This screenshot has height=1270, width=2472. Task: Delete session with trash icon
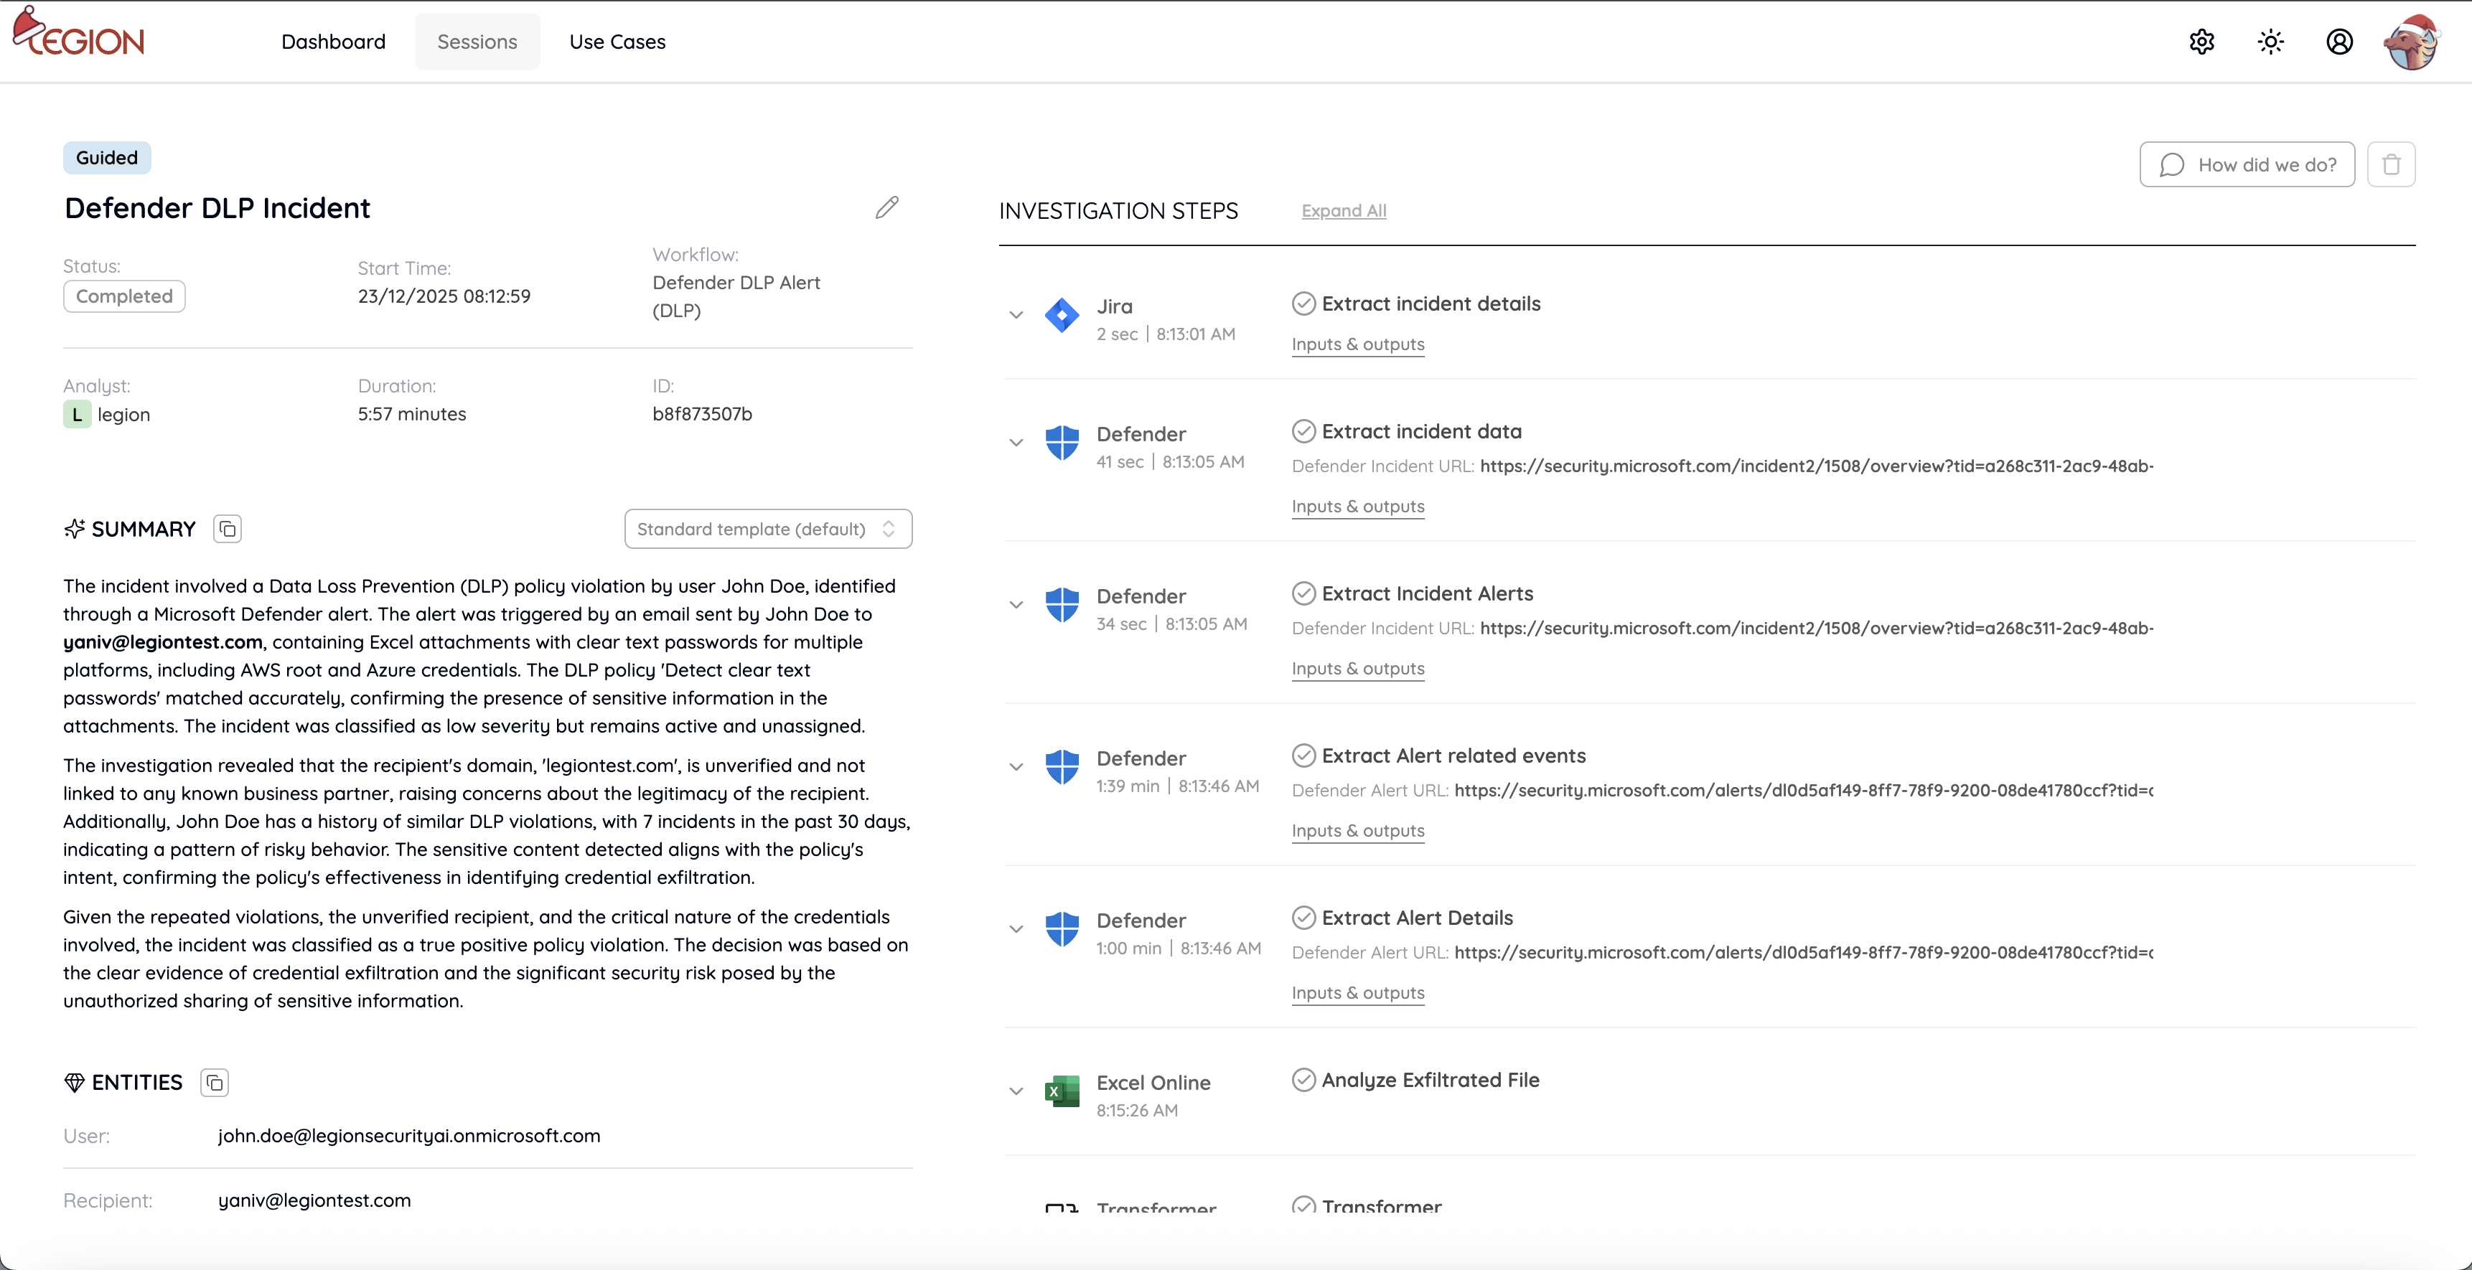(2390, 165)
